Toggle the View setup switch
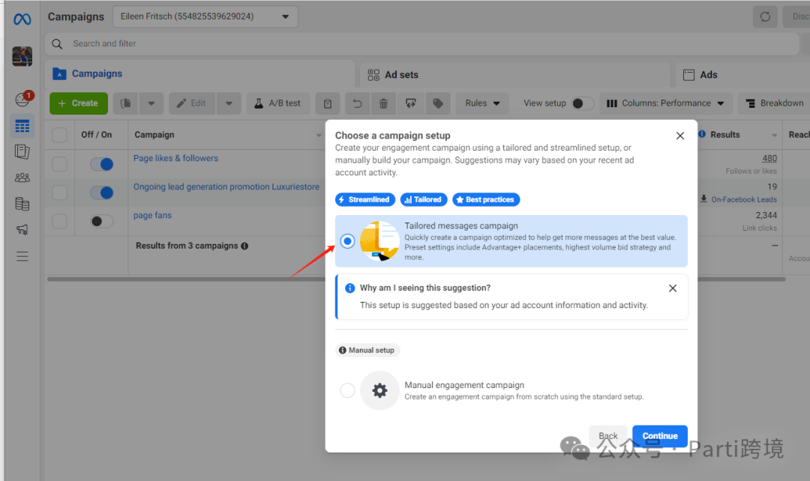The height and width of the screenshot is (481, 810). 582,103
